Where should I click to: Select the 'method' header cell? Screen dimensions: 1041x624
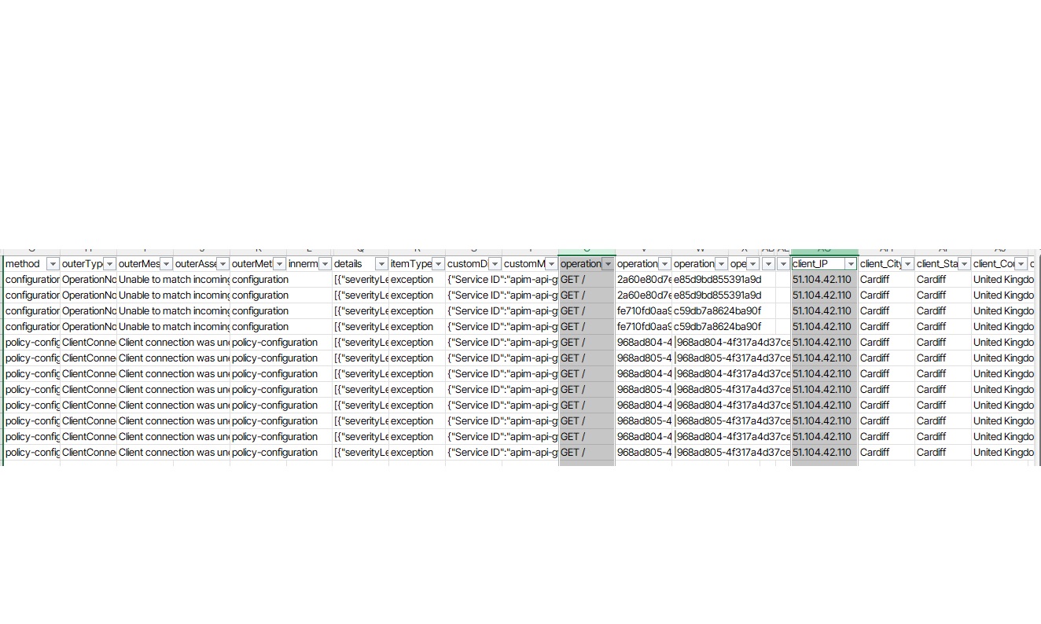(x=31, y=264)
